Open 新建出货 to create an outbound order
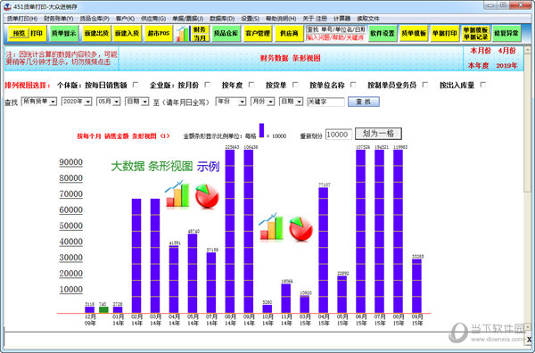535x353 pixels. (x=96, y=33)
